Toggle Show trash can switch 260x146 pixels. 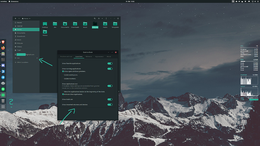coord(110,99)
